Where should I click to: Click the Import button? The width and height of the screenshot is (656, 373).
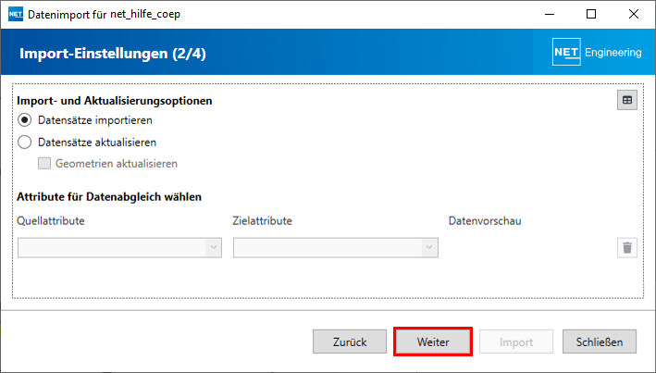(x=516, y=342)
